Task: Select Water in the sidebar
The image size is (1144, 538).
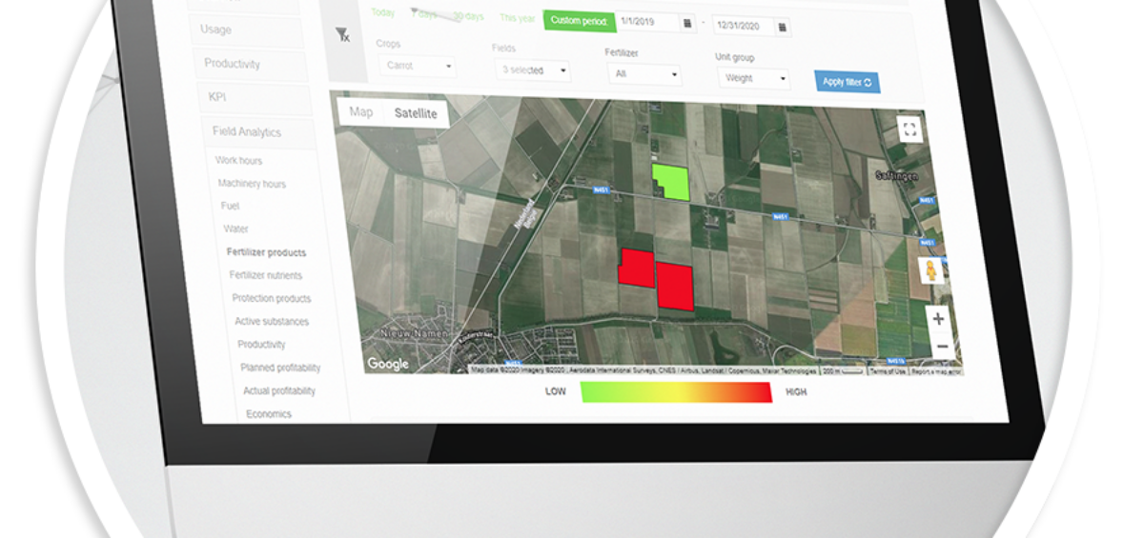Action: tap(235, 229)
